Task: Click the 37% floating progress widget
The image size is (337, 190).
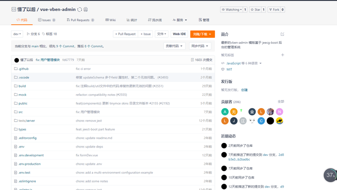Action: tap(330, 175)
